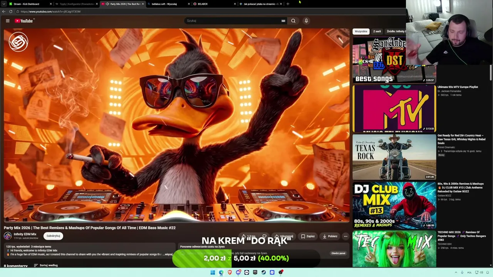493x277 pixels.
Task: Share the video via Udostępnij
Action: [284, 236]
